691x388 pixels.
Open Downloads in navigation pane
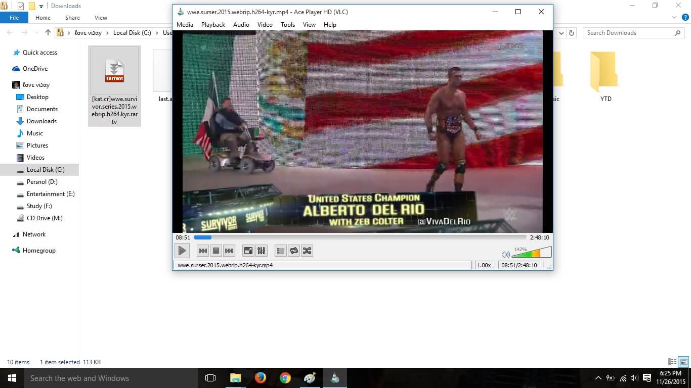[x=41, y=121]
